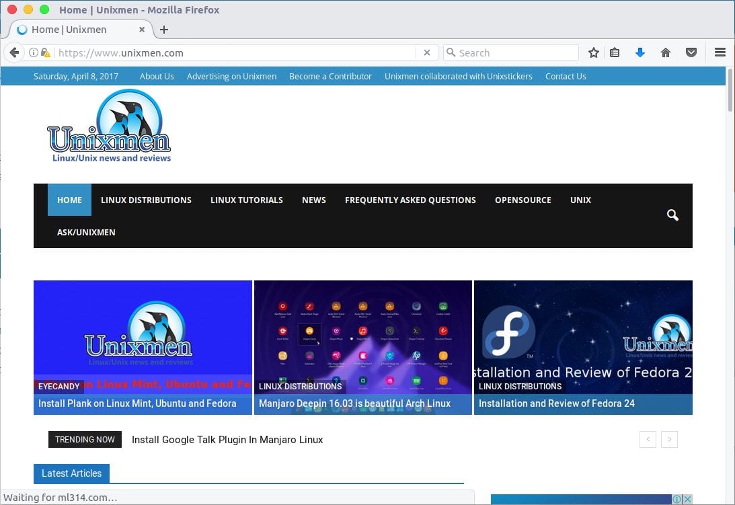Open Unixmen collaborated with Unixstickers link
Image resolution: width=735 pixels, height=505 pixels.
point(459,77)
